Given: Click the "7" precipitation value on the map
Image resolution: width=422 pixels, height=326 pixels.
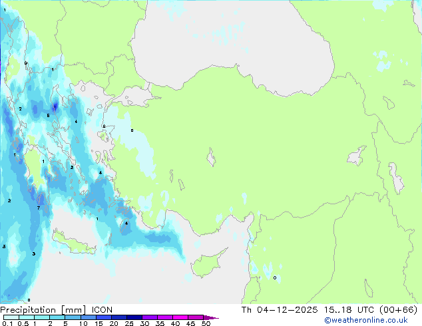Looking at the screenshot, I should (x=39, y=208).
